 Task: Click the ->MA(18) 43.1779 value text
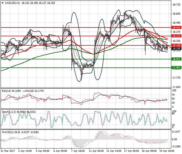point(33,91)
